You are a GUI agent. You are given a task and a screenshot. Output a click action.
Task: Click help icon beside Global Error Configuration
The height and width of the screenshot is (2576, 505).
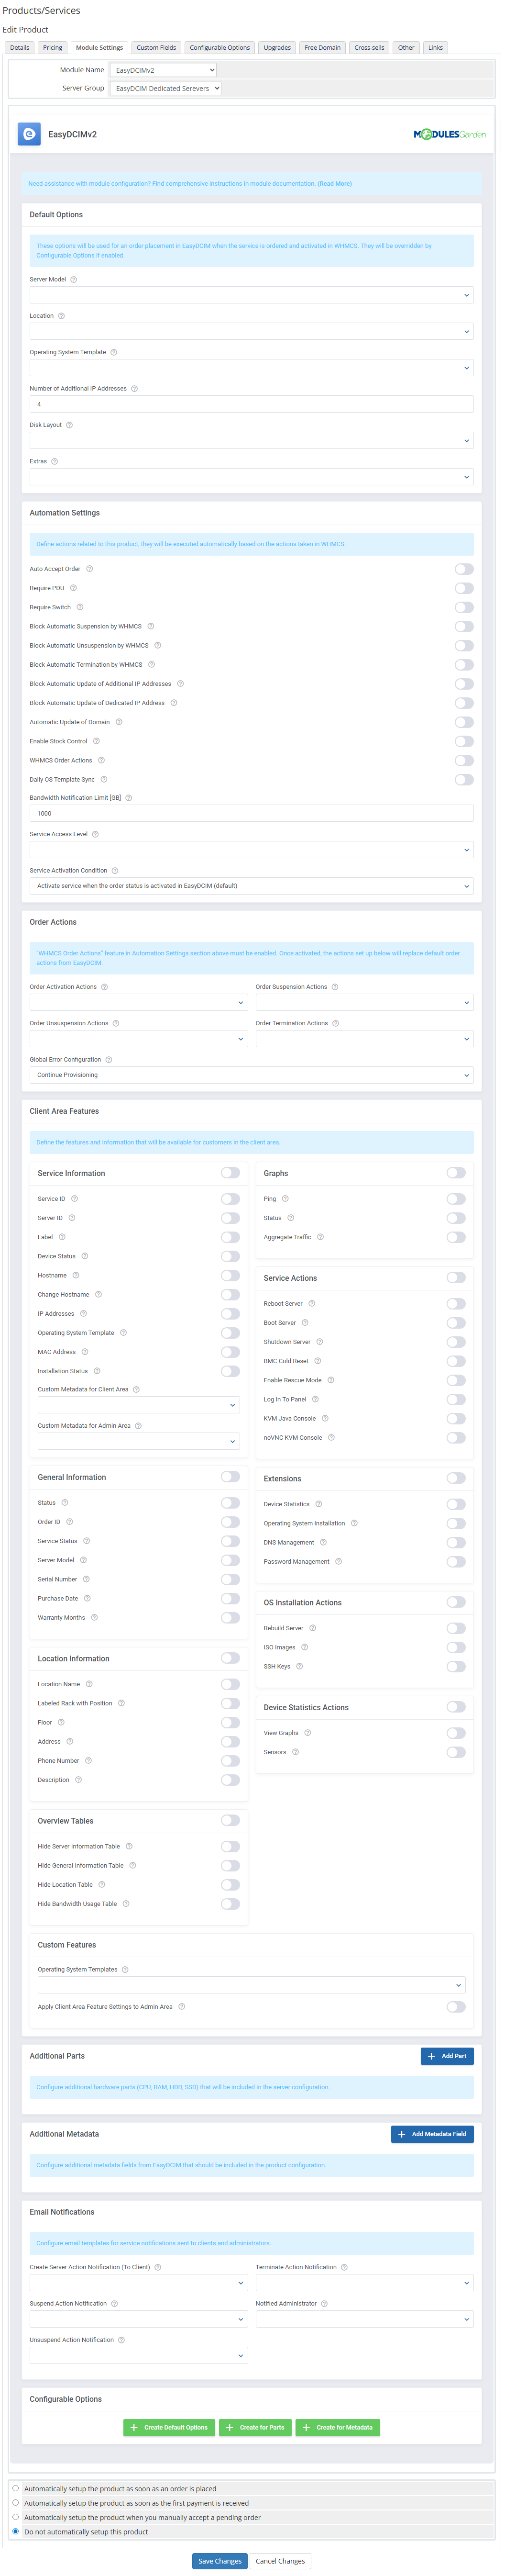tap(109, 1059)
